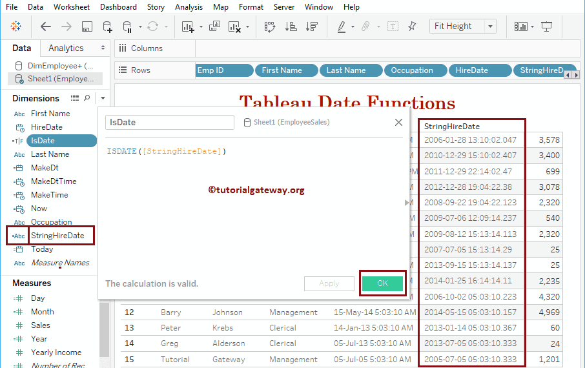The width and height of the screenshot is (585, 368).
Task: Create a new worksheet icon
Action: [x=188, y=26]
